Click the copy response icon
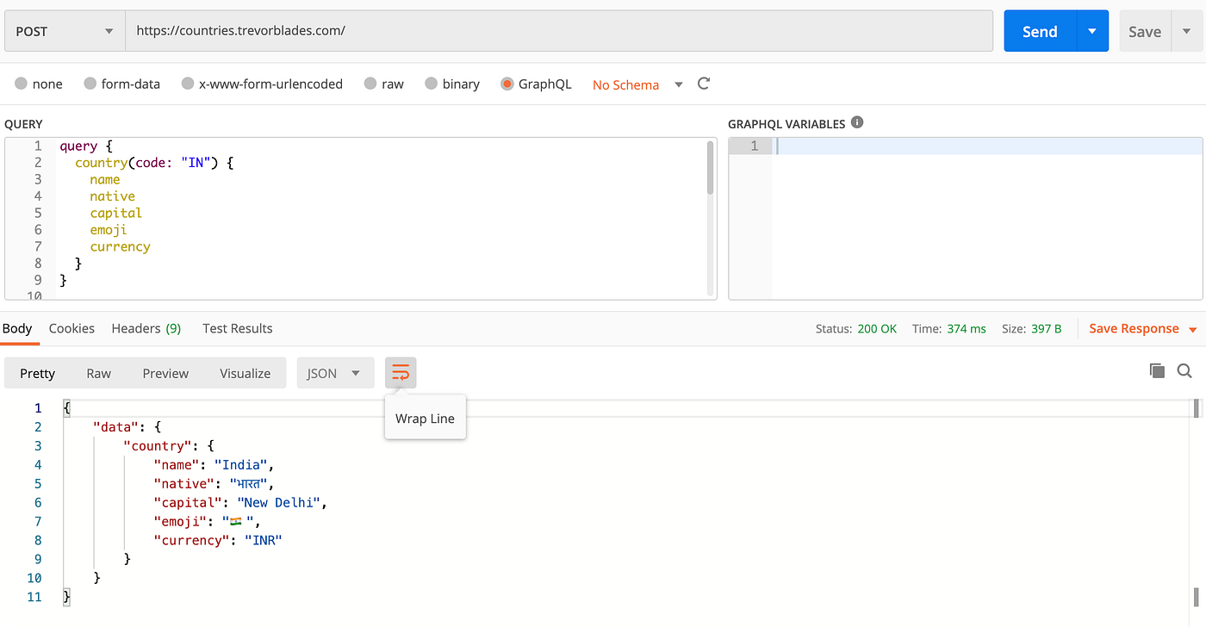This screenshot has height=627, width=1206. 1157,370
